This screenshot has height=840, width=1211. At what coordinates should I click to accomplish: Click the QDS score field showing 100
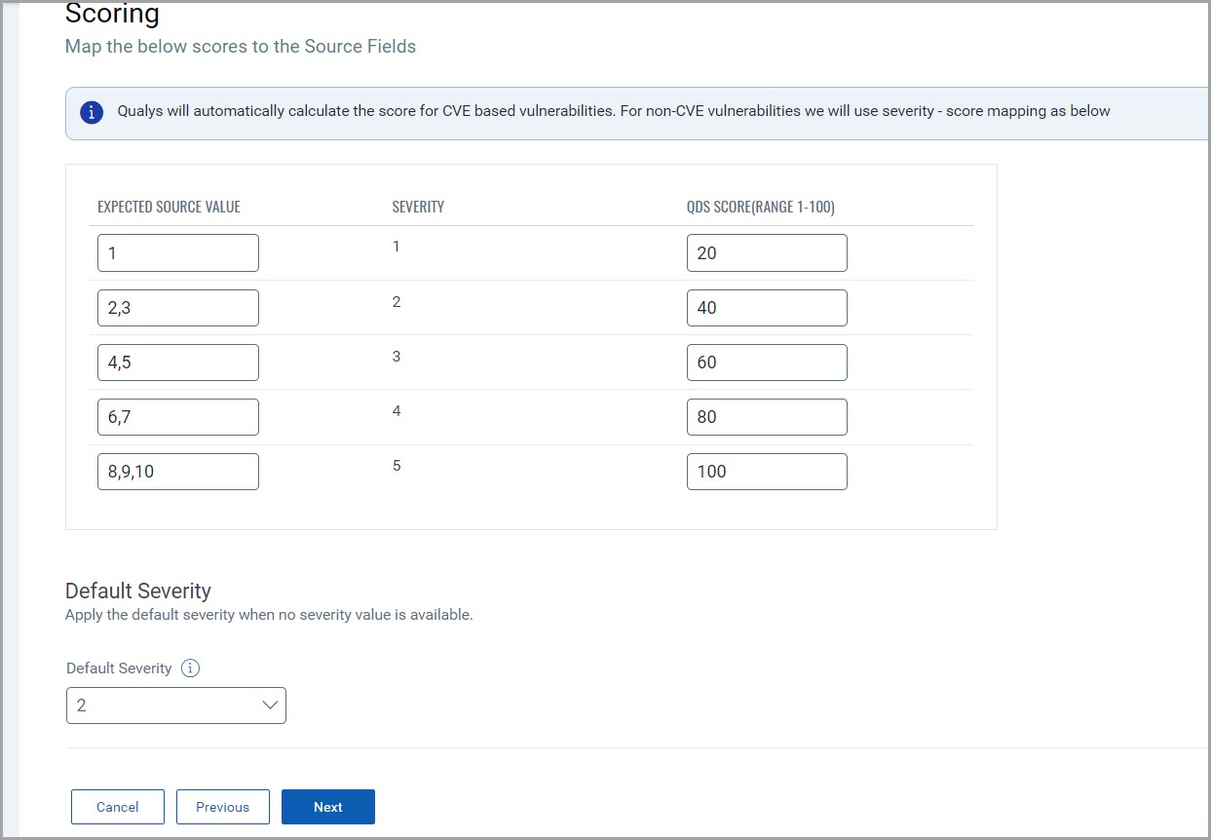tap(767, 472)
